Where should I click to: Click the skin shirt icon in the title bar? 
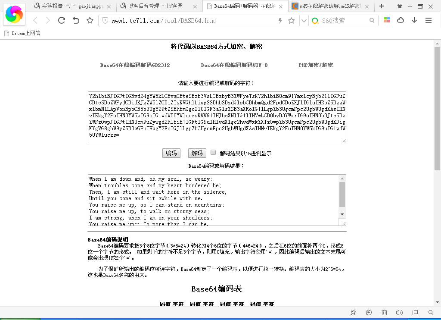point(400,6)
